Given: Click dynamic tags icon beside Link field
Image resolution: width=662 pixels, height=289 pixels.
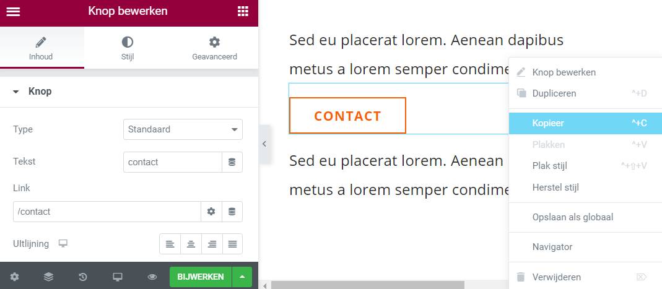Looking at the screenshot, I should (232, 212).
